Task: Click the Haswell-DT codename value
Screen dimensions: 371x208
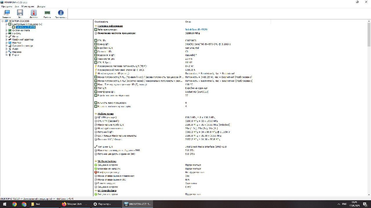Action: 192,55
